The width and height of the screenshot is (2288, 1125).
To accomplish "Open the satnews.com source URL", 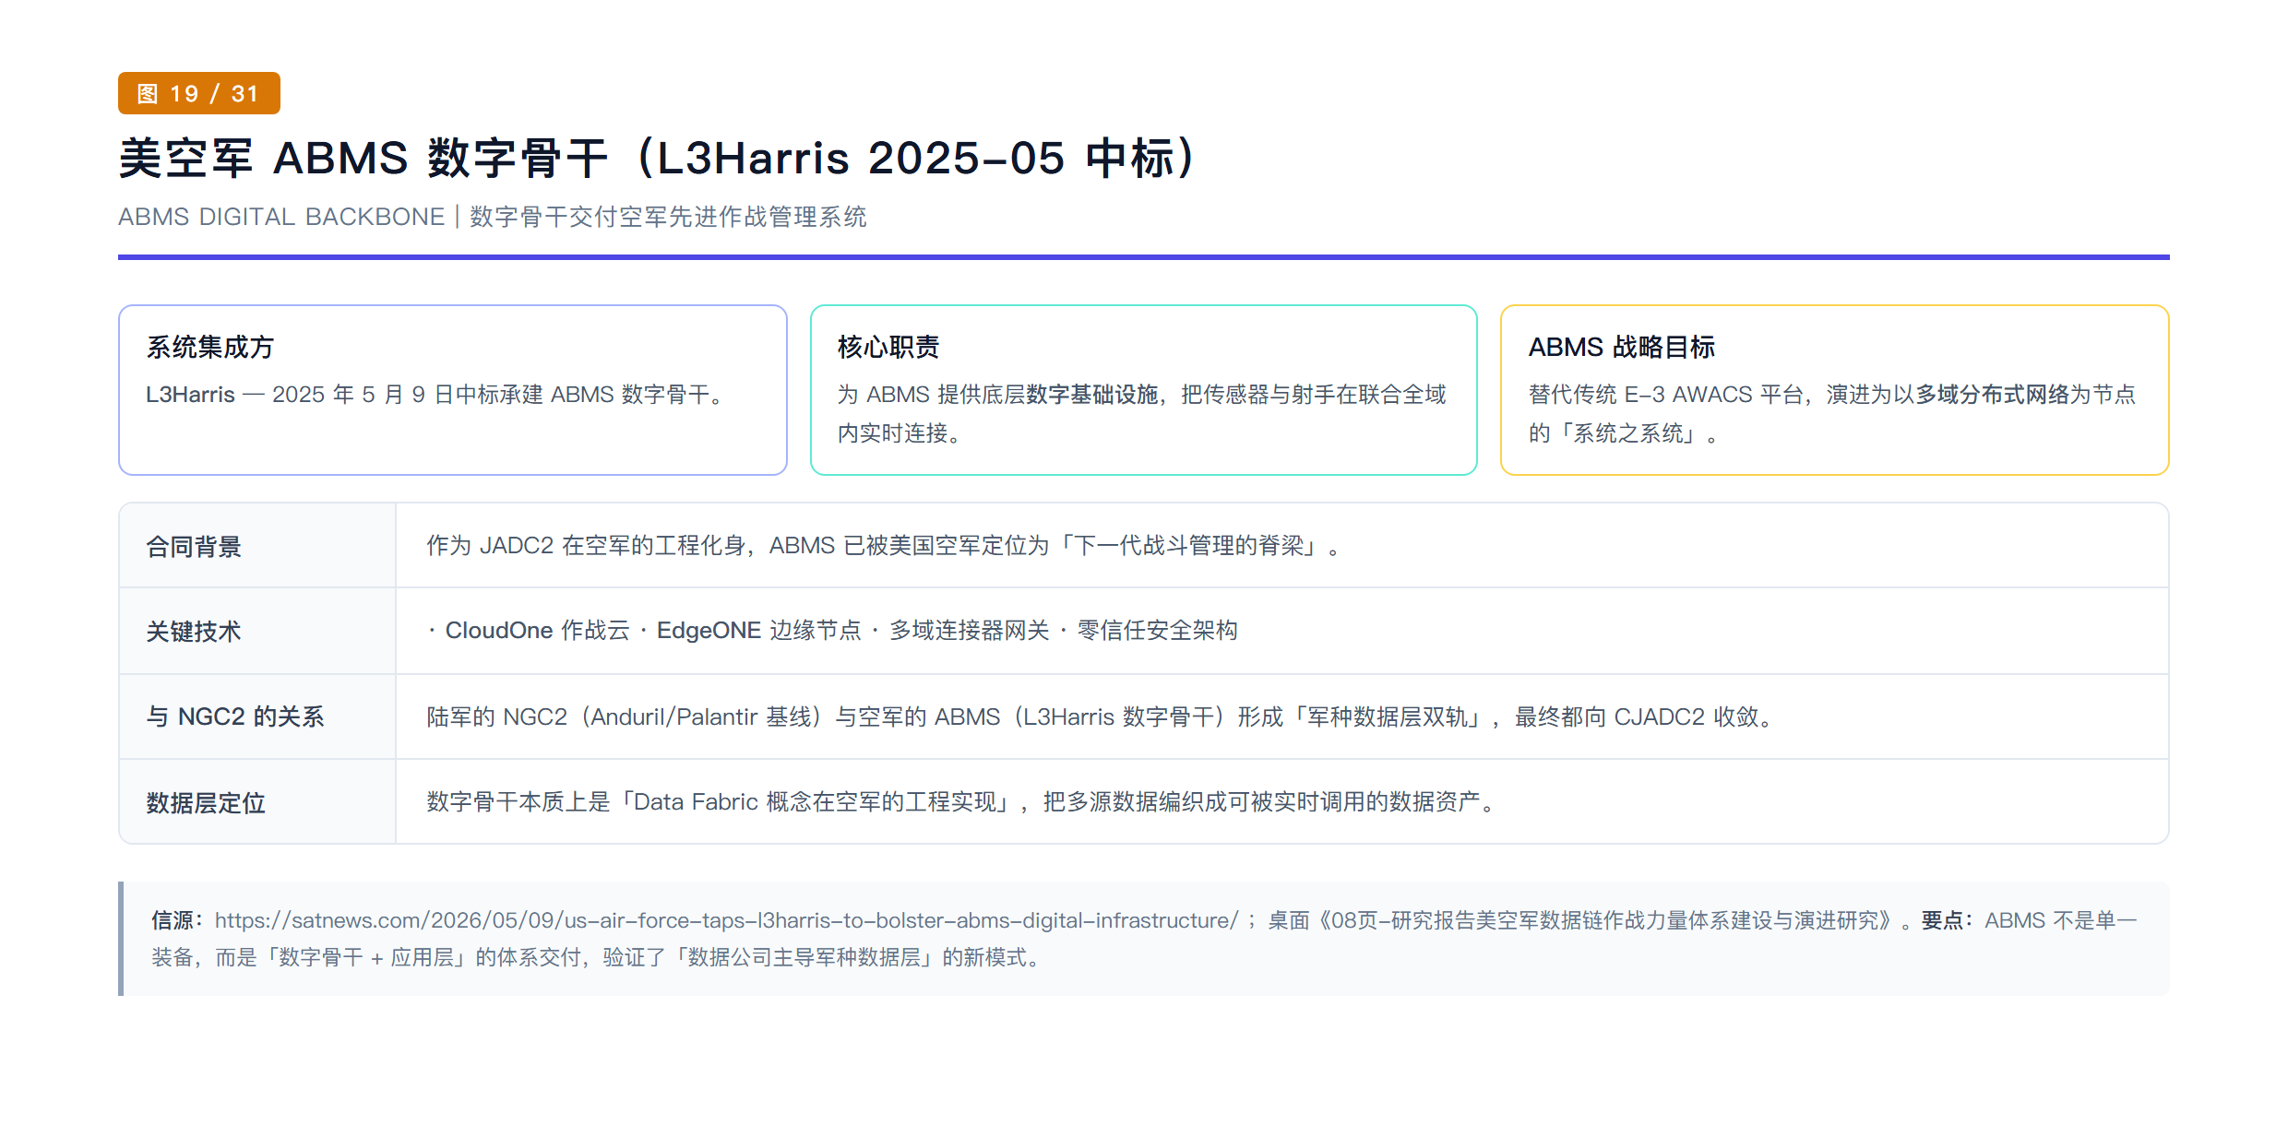I will click(x=727, y=920).
